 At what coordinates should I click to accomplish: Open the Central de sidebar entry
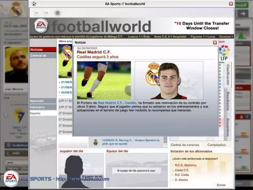coord(43,55)
